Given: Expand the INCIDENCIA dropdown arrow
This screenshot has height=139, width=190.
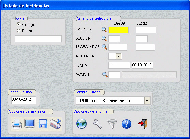Looking at the screenshot, I should coord(118,56).
